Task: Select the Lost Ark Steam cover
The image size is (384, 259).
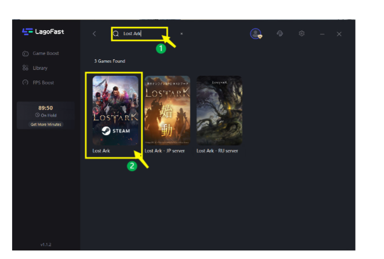Action: pos(115,110)
